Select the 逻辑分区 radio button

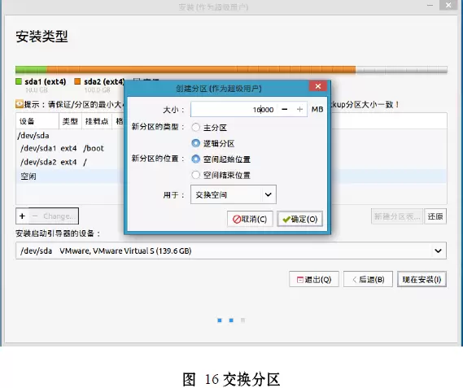195,143
